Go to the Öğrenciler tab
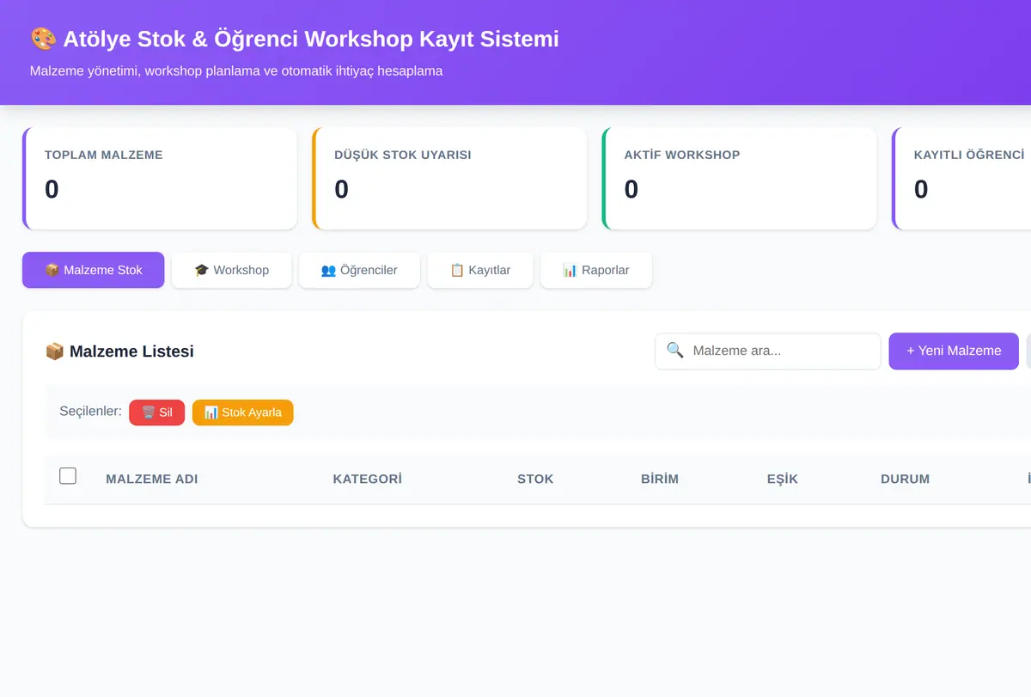1031x697 pixels. click(x=359, y=270)
